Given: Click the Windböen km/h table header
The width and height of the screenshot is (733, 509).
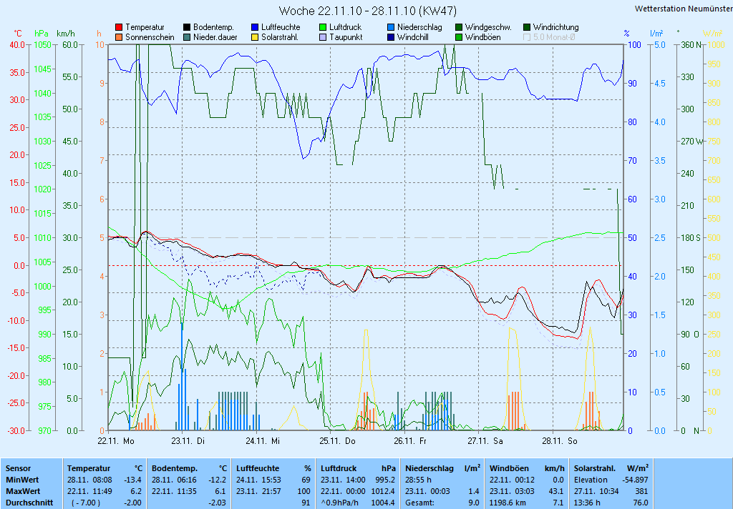Looking at the screenshot, I should coord(528,468).
